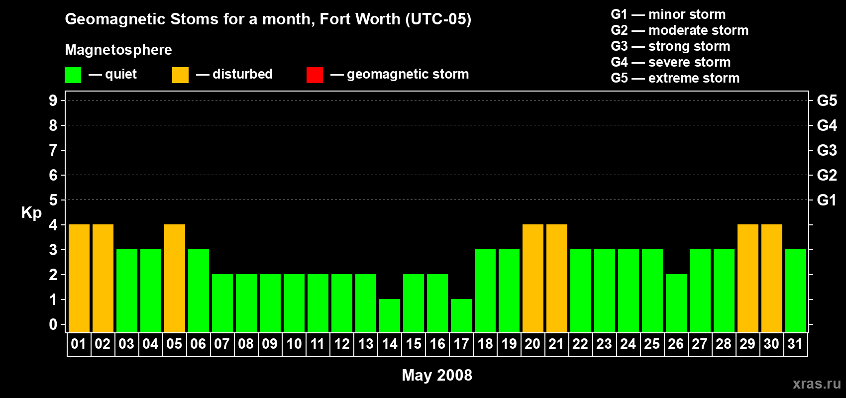Click the orange disturbed legend swatch
The image size is (846, 398).
pyautogui.click(x=180, y=75)
